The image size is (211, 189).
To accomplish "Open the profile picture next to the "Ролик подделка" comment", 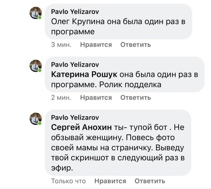I will (36, 66).
